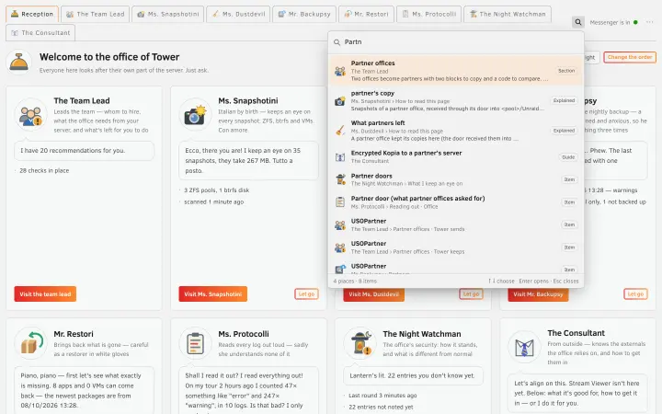Click Let go on Ms. Snapshotini card

pyautogui.click(x=306, y=294)
